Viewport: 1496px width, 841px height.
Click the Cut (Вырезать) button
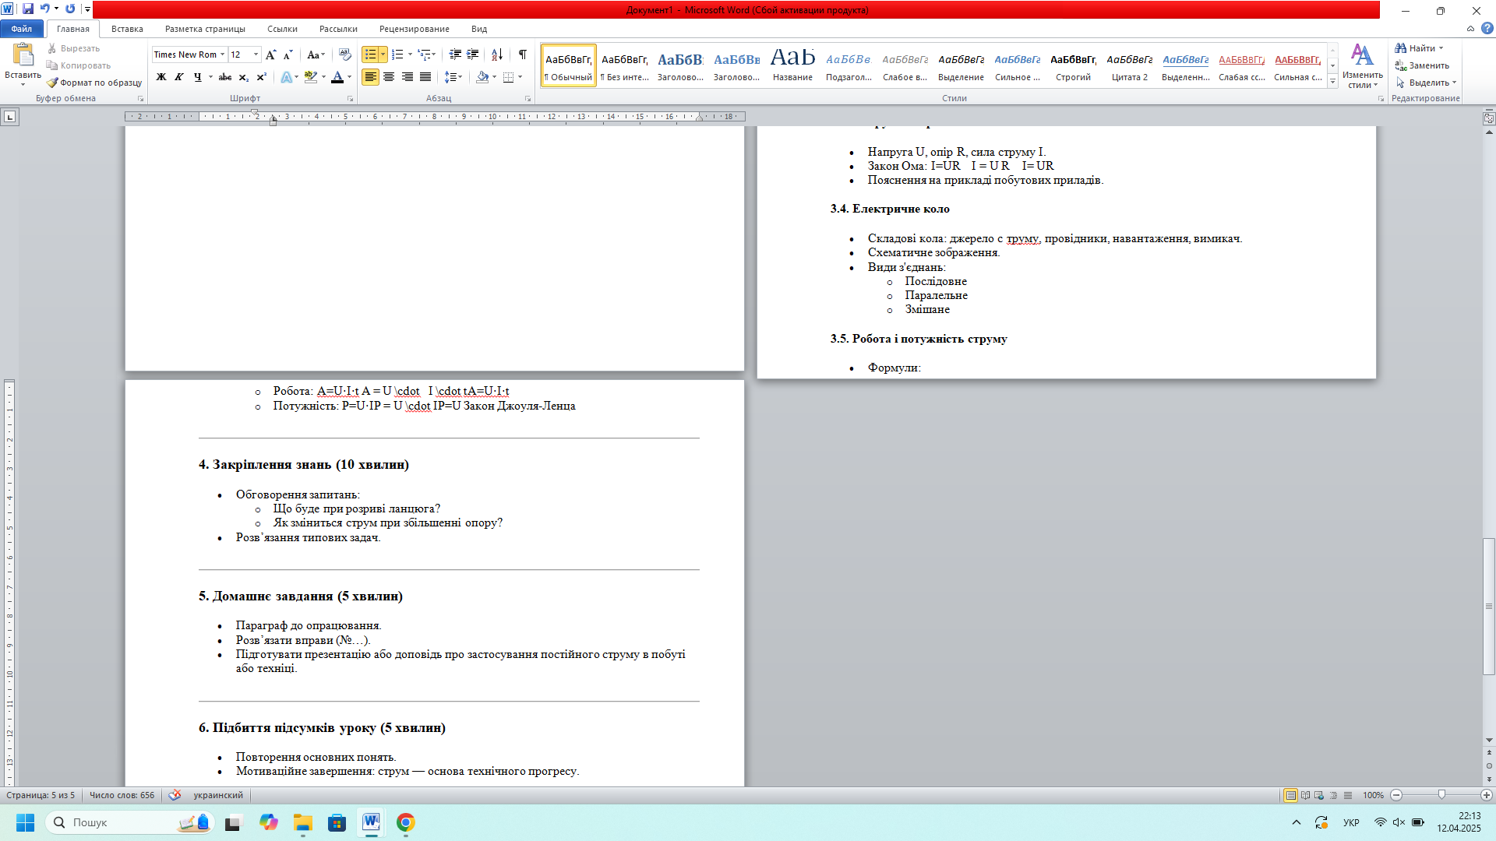coord(73,48)
